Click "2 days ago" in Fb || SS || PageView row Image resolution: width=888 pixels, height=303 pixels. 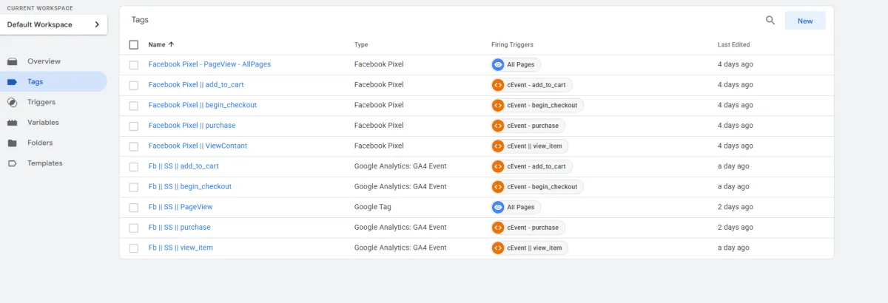(736, 207)
